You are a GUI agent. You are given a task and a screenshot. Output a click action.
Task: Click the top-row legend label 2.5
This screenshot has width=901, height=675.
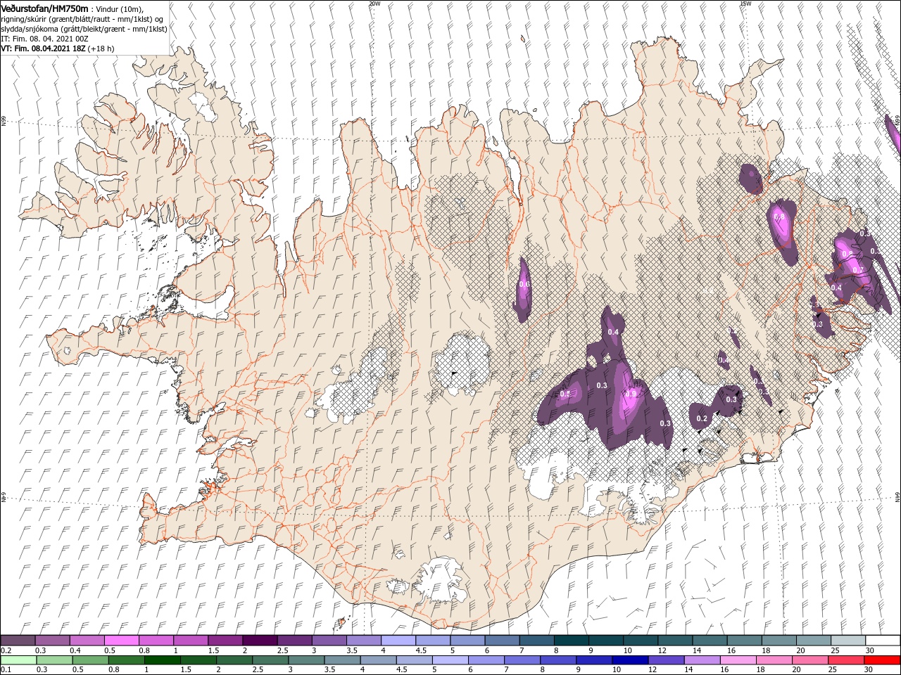click(283, 650)
